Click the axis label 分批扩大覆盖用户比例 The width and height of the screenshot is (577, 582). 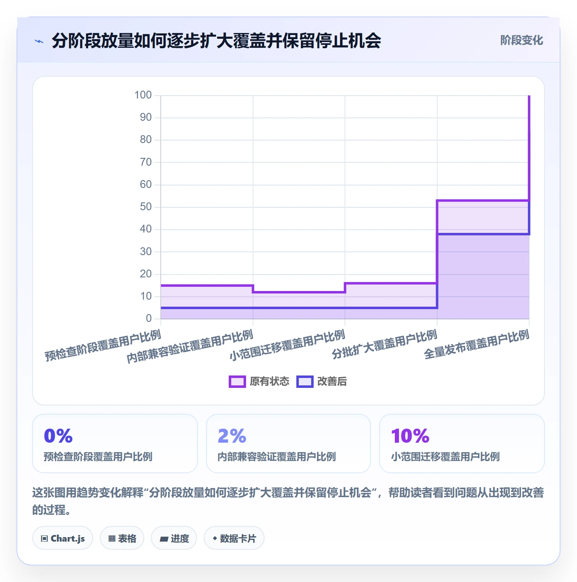click(x=385, y=345)
